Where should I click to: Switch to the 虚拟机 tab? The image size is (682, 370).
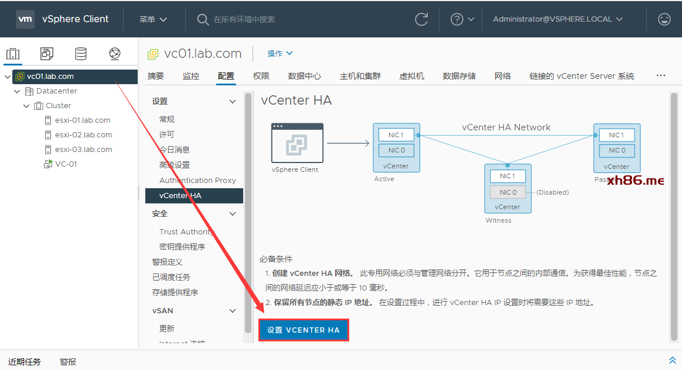point(411,76)
